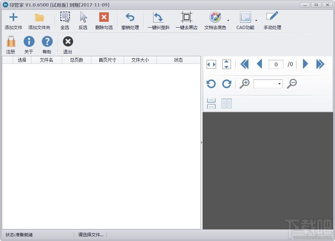The height and width of the screenshot is (241, 335).
Task: Jump to first page
Action: point(244,64)
